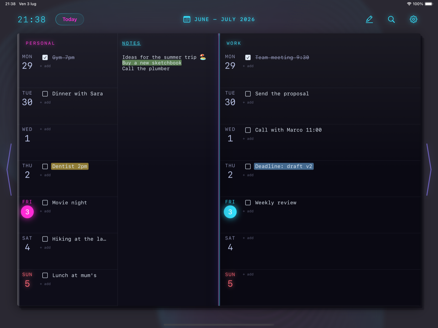Click the 'Movie night' task text
The width and height of the screenshot is (438, 328).
click(69, 203)
